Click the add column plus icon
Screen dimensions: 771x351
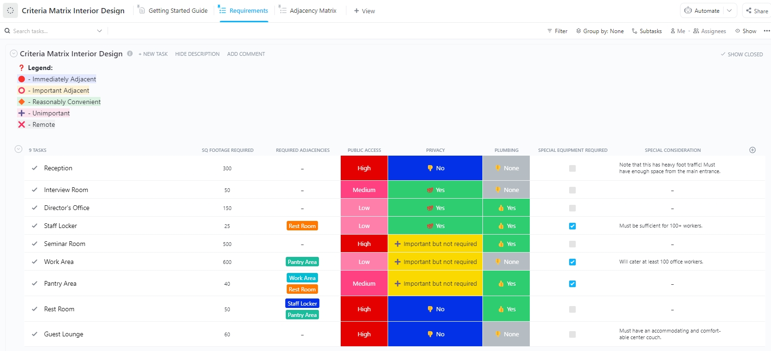pos(753,150)
